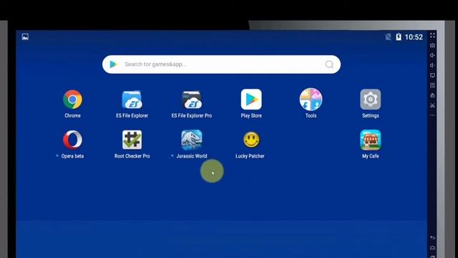The height and width of the screenshot is (258, 458).
Task: Open the Tools folder
Action: click(311, 100)
